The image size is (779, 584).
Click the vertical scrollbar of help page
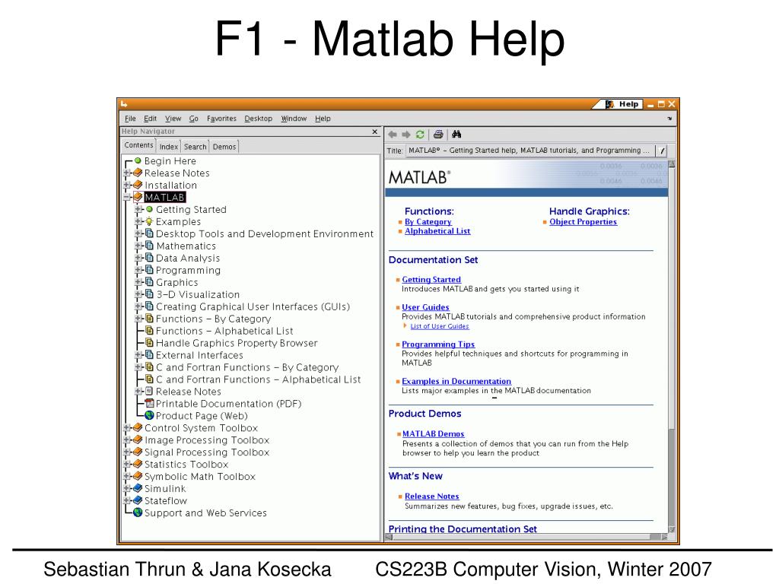[x=672, y=348]
